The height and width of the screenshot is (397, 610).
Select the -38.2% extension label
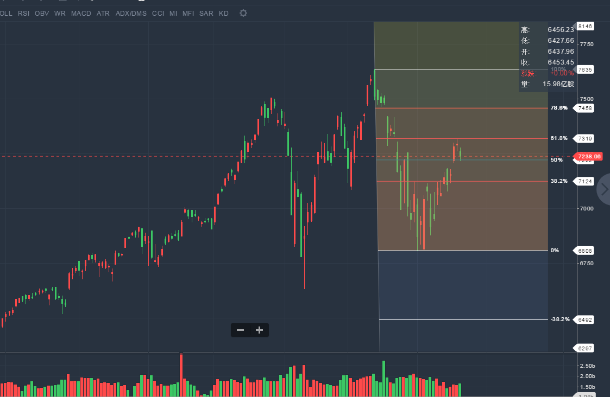(x=560, y=319)
